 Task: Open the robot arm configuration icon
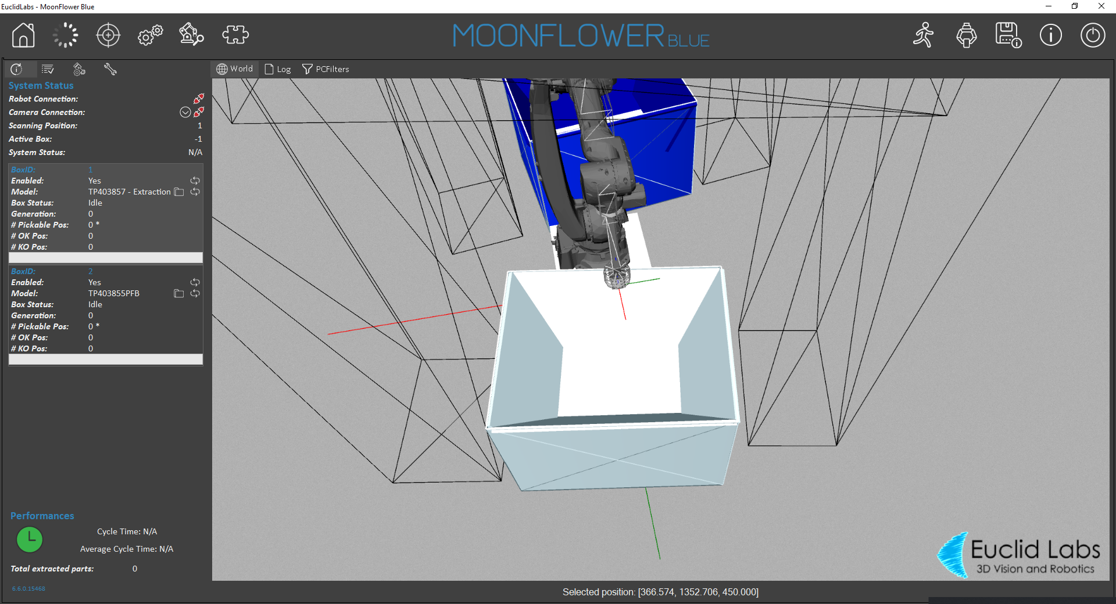191,34
